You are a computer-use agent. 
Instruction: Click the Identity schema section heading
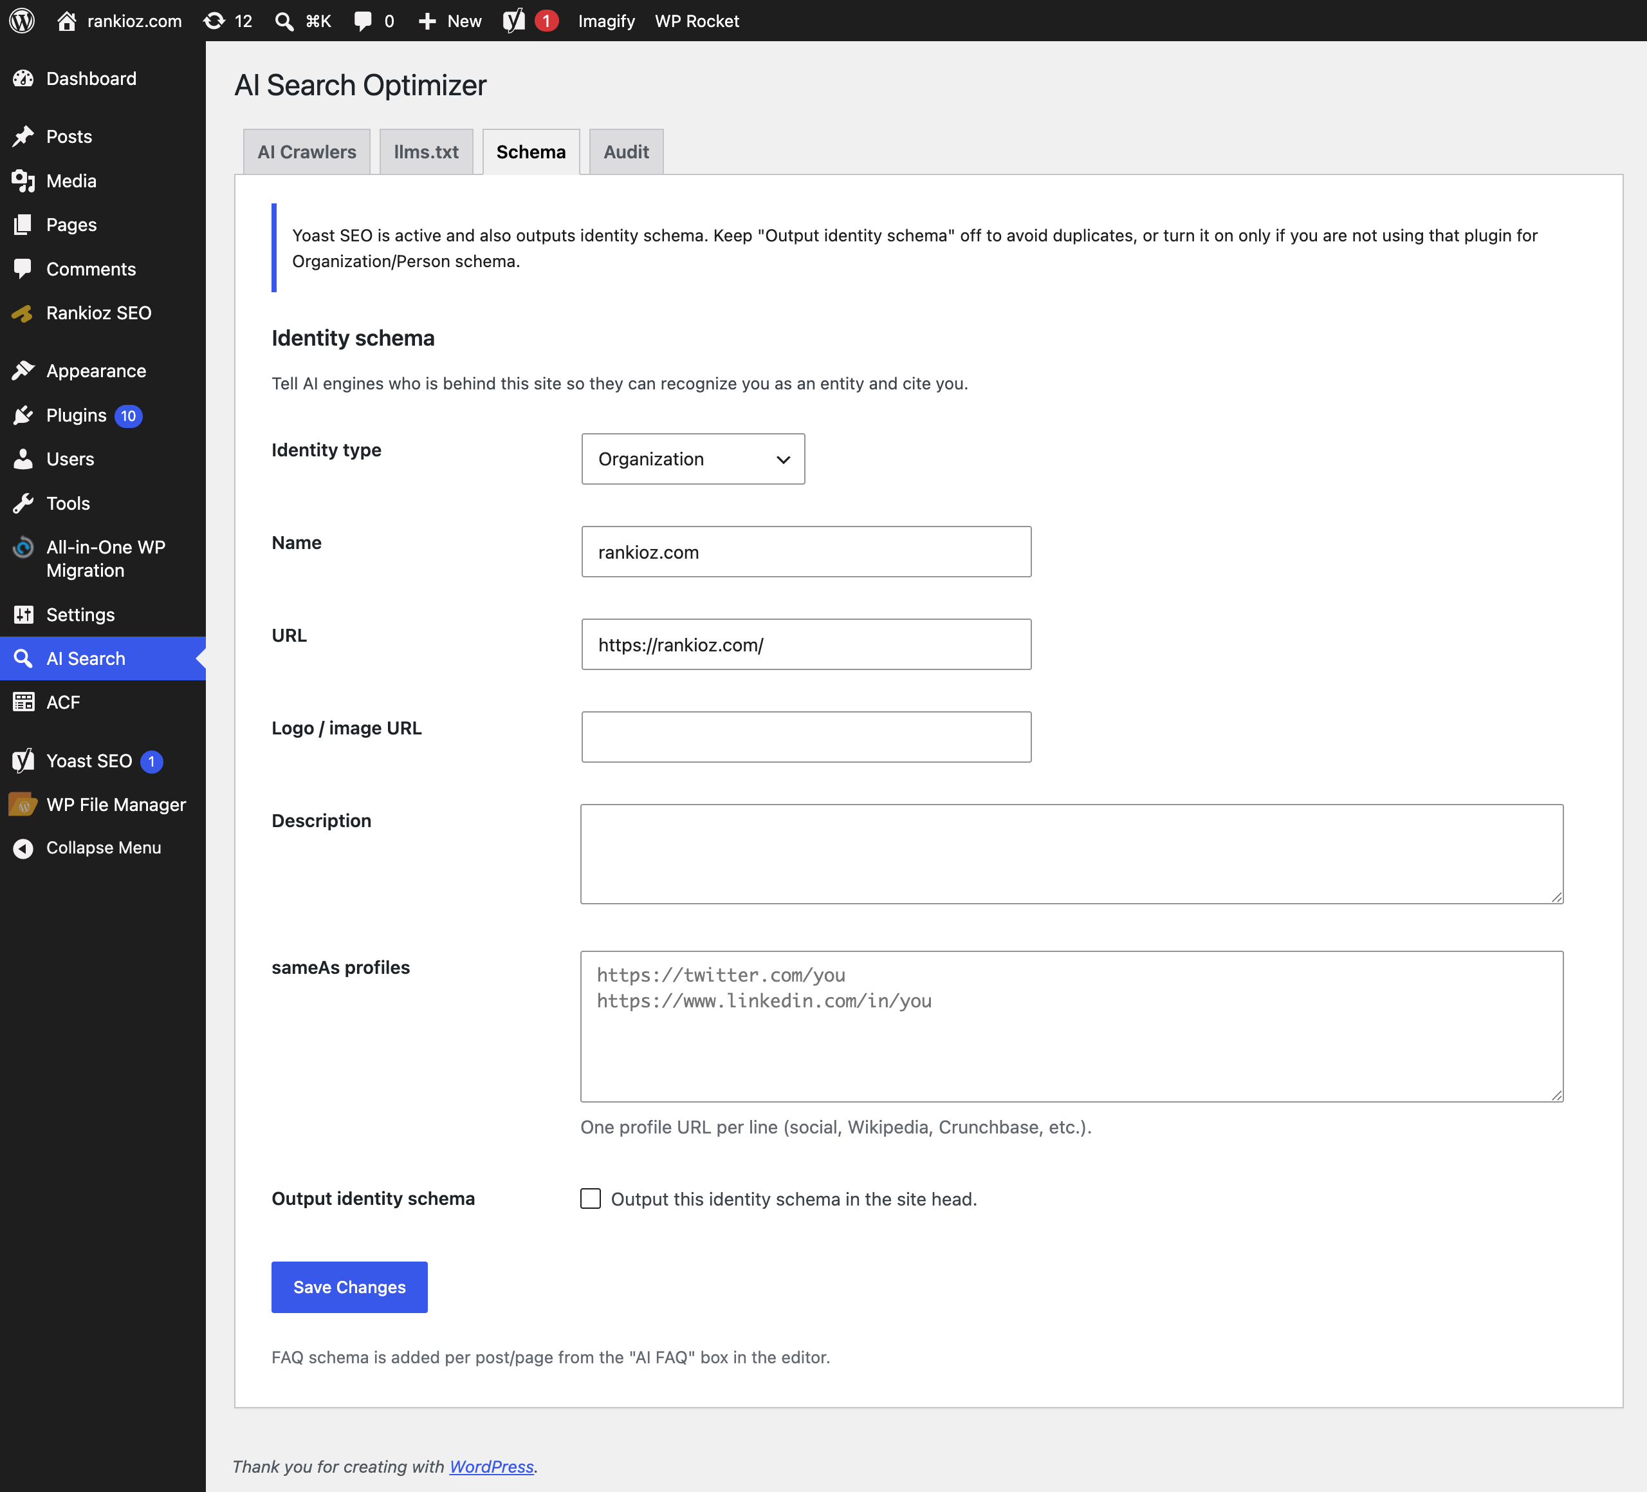[x=353, y=338]
